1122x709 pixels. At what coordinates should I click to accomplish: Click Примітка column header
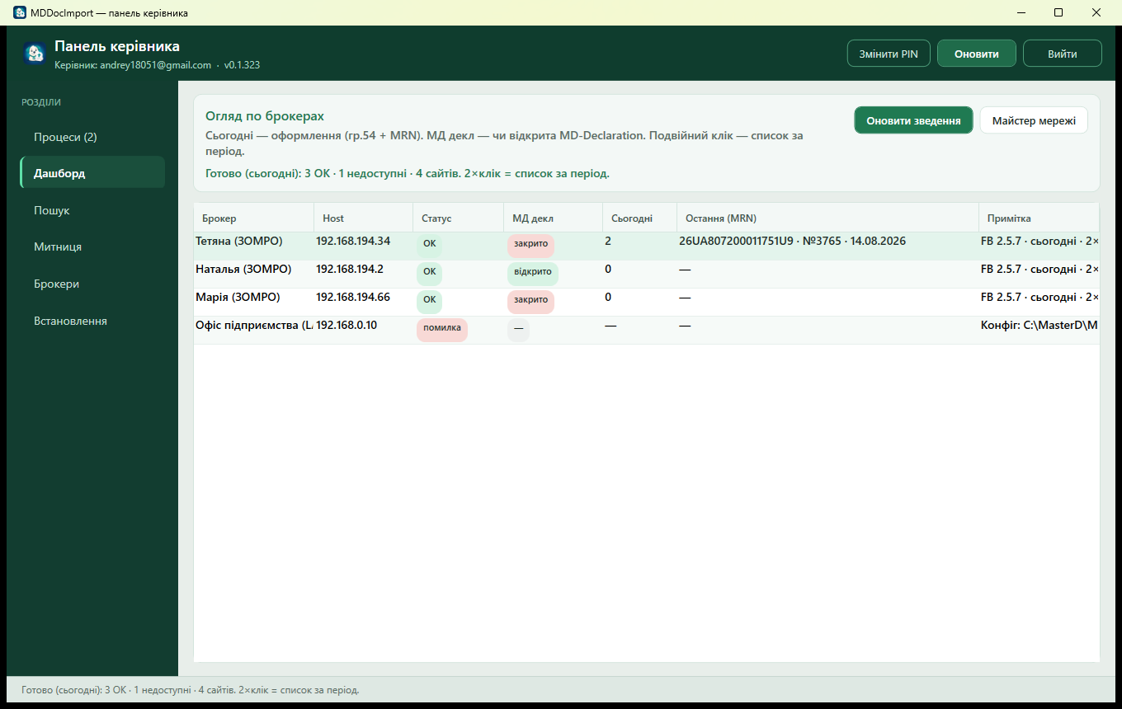[1039, 218]
